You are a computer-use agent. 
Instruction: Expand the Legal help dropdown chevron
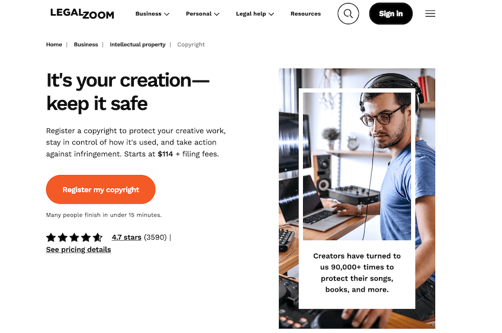(271, 14)
